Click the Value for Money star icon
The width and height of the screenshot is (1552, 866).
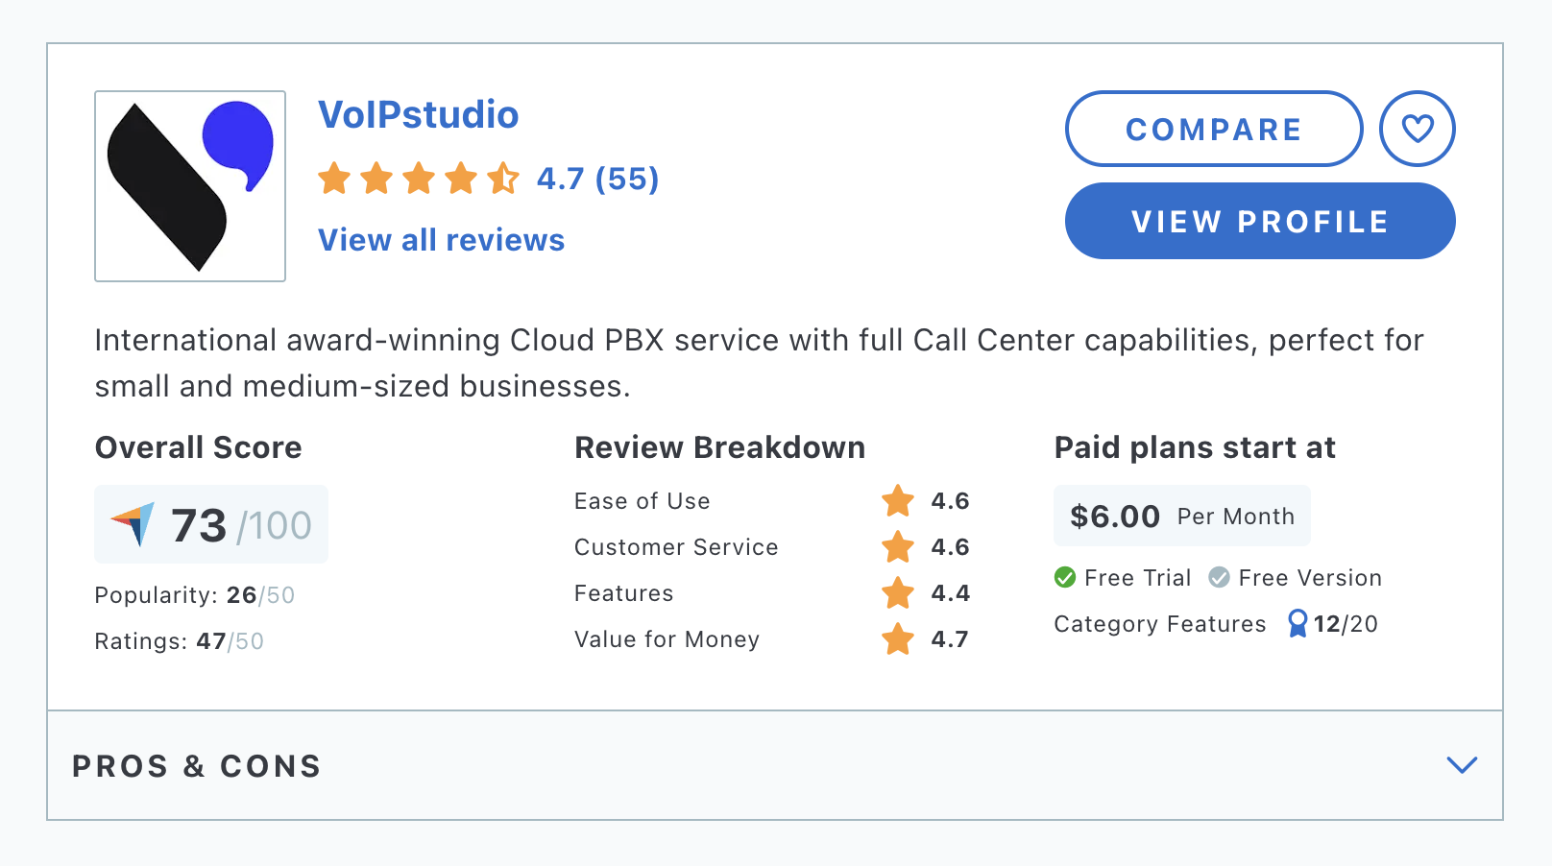pyautogui.click(x=898, y=639)
